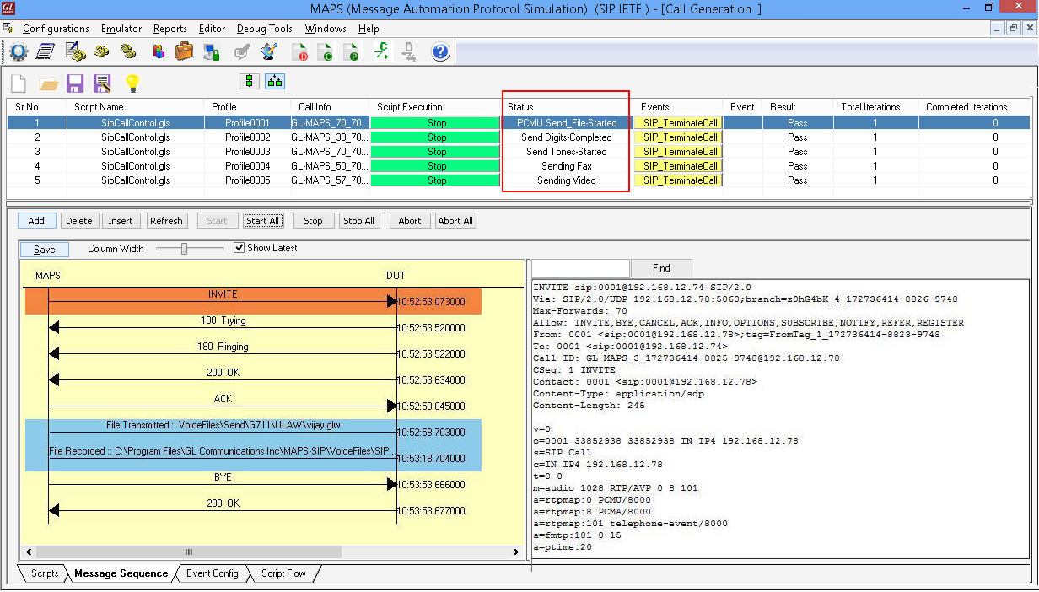Open the Windows menu
This screenshot has width=1039, height=592.
point(326,29)
